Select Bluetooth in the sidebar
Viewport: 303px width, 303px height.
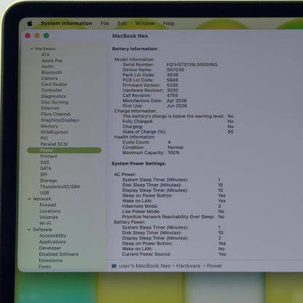[52, 72]
